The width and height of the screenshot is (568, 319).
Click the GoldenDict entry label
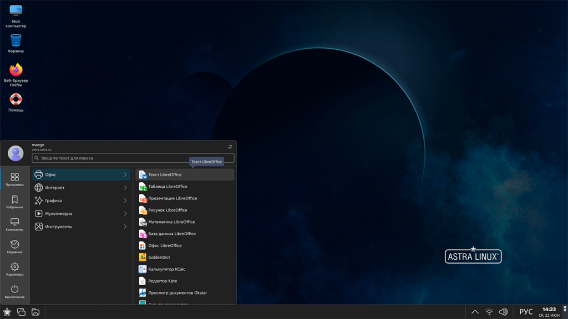pyautogui.click(x=159, y=258)
